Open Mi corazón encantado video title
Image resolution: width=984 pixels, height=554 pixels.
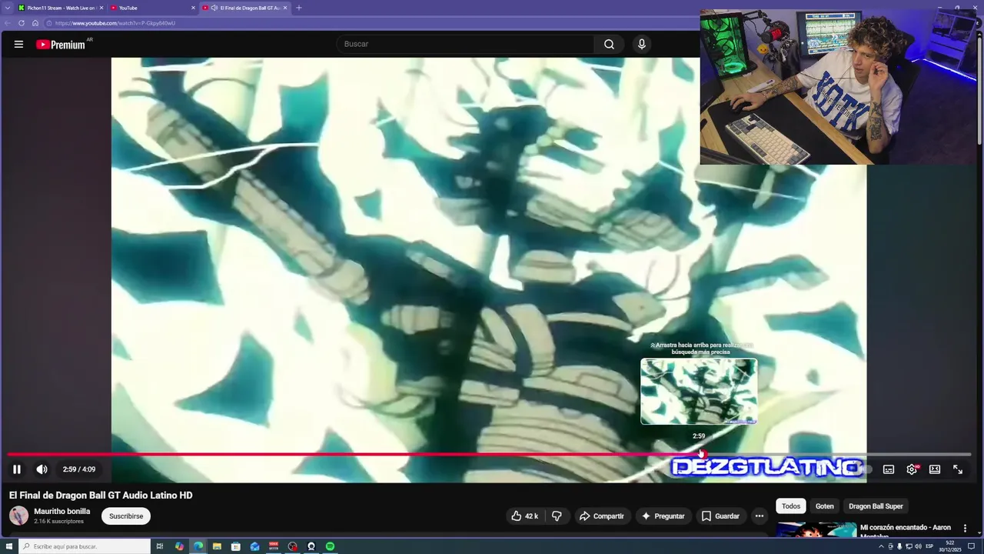[906, 530]
